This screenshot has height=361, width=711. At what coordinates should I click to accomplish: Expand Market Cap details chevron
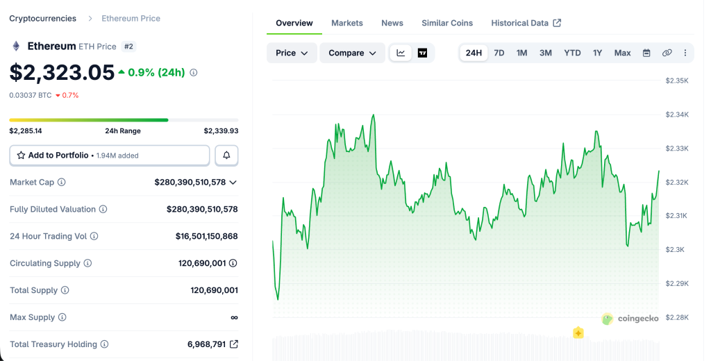[233, 182]
